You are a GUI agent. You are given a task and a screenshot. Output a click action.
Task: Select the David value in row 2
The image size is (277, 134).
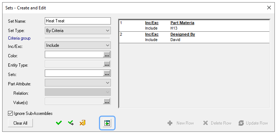point(175,40)
